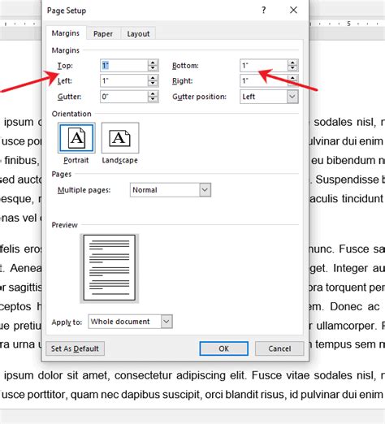
Task: Increase the Bottom margin with up arrow
Action: tap(292, 63)
